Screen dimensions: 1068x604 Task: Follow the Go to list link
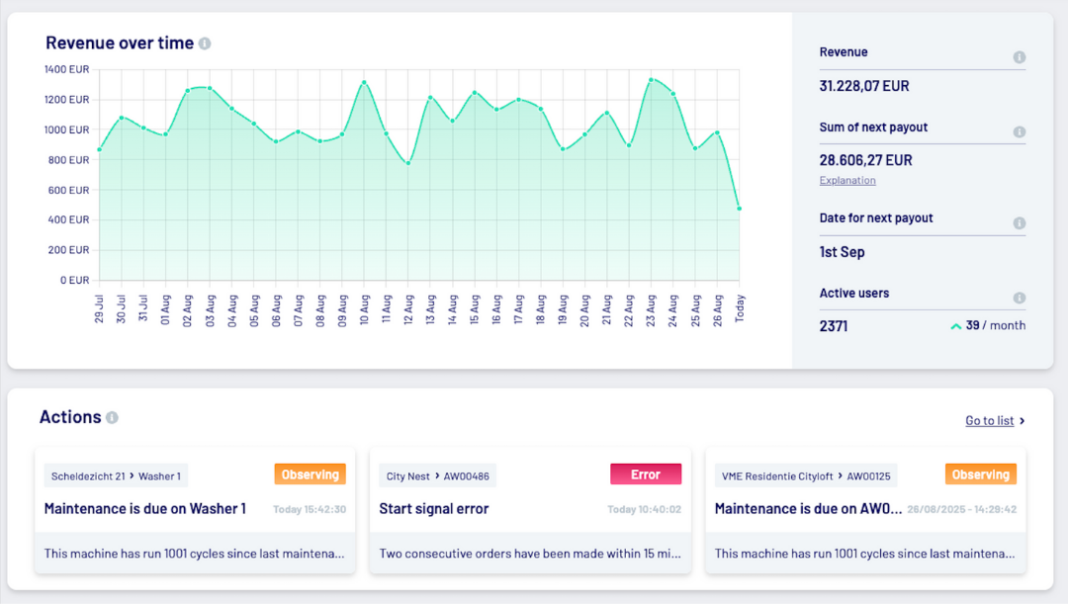pos(990,420)
